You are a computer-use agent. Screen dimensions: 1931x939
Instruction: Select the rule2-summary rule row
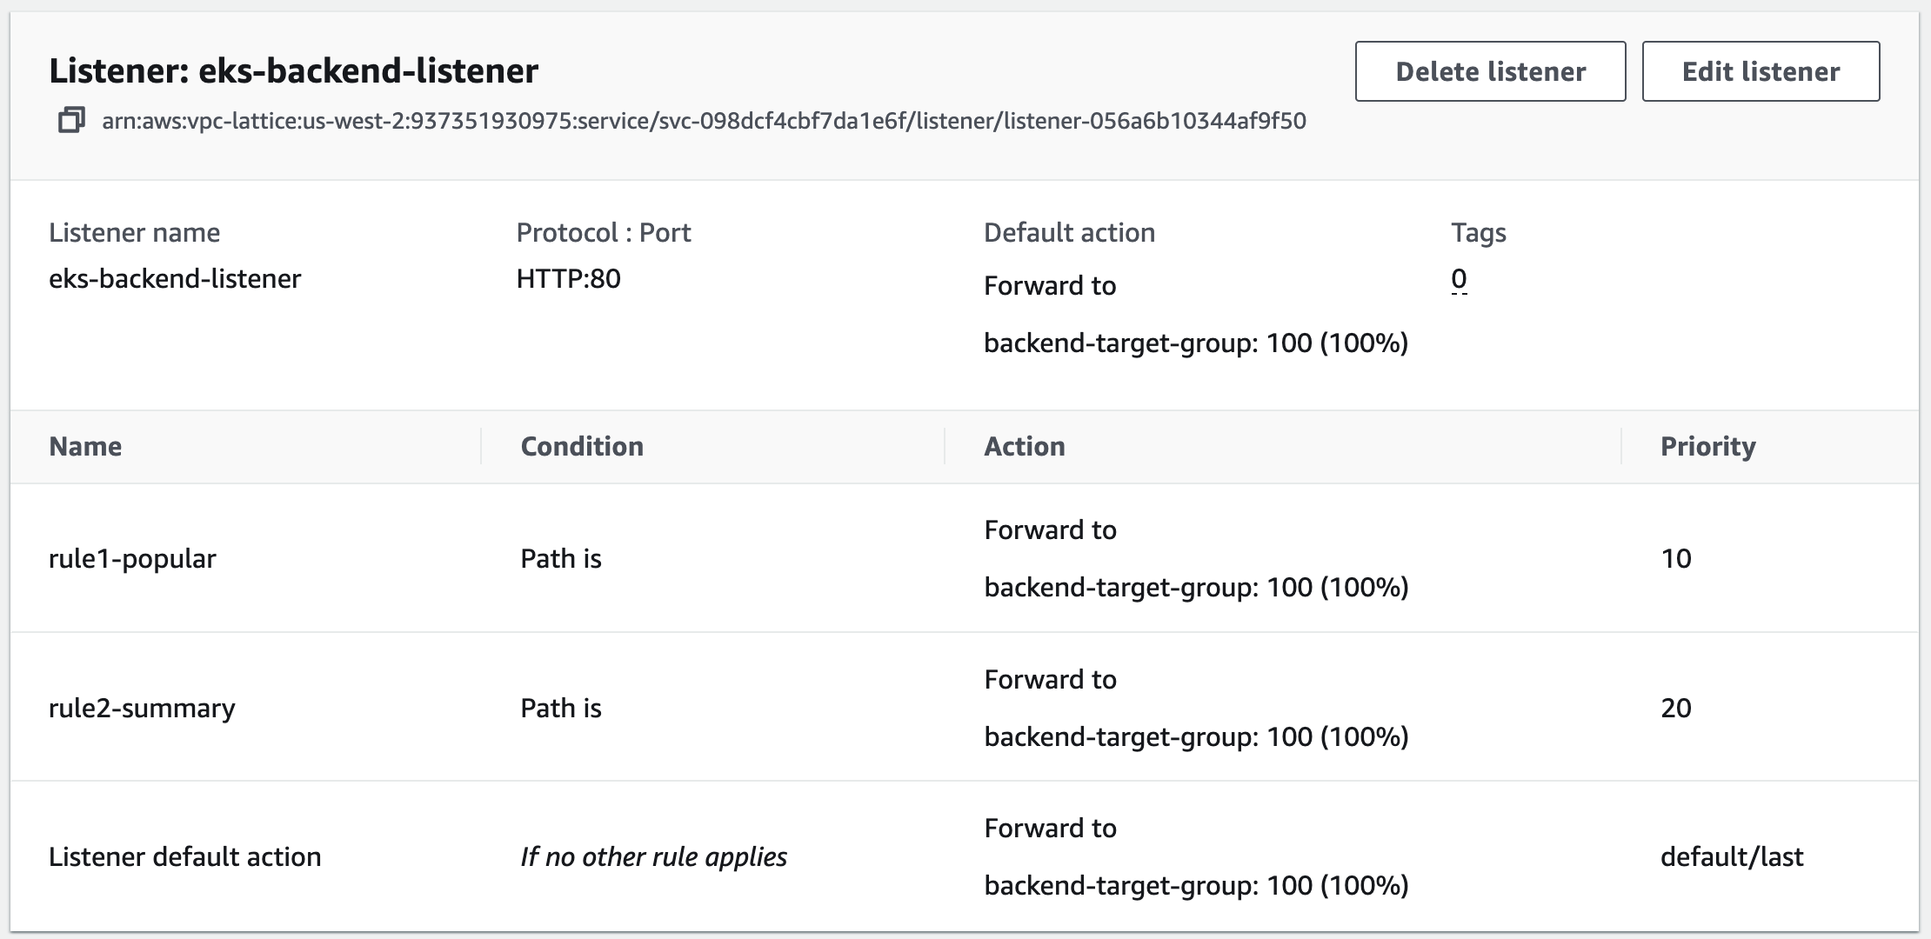click(142, 708)
